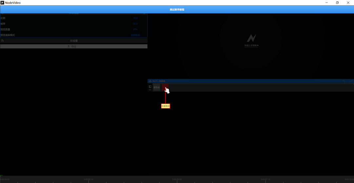Expand the chevron below layer list icon

coord(150,90)
